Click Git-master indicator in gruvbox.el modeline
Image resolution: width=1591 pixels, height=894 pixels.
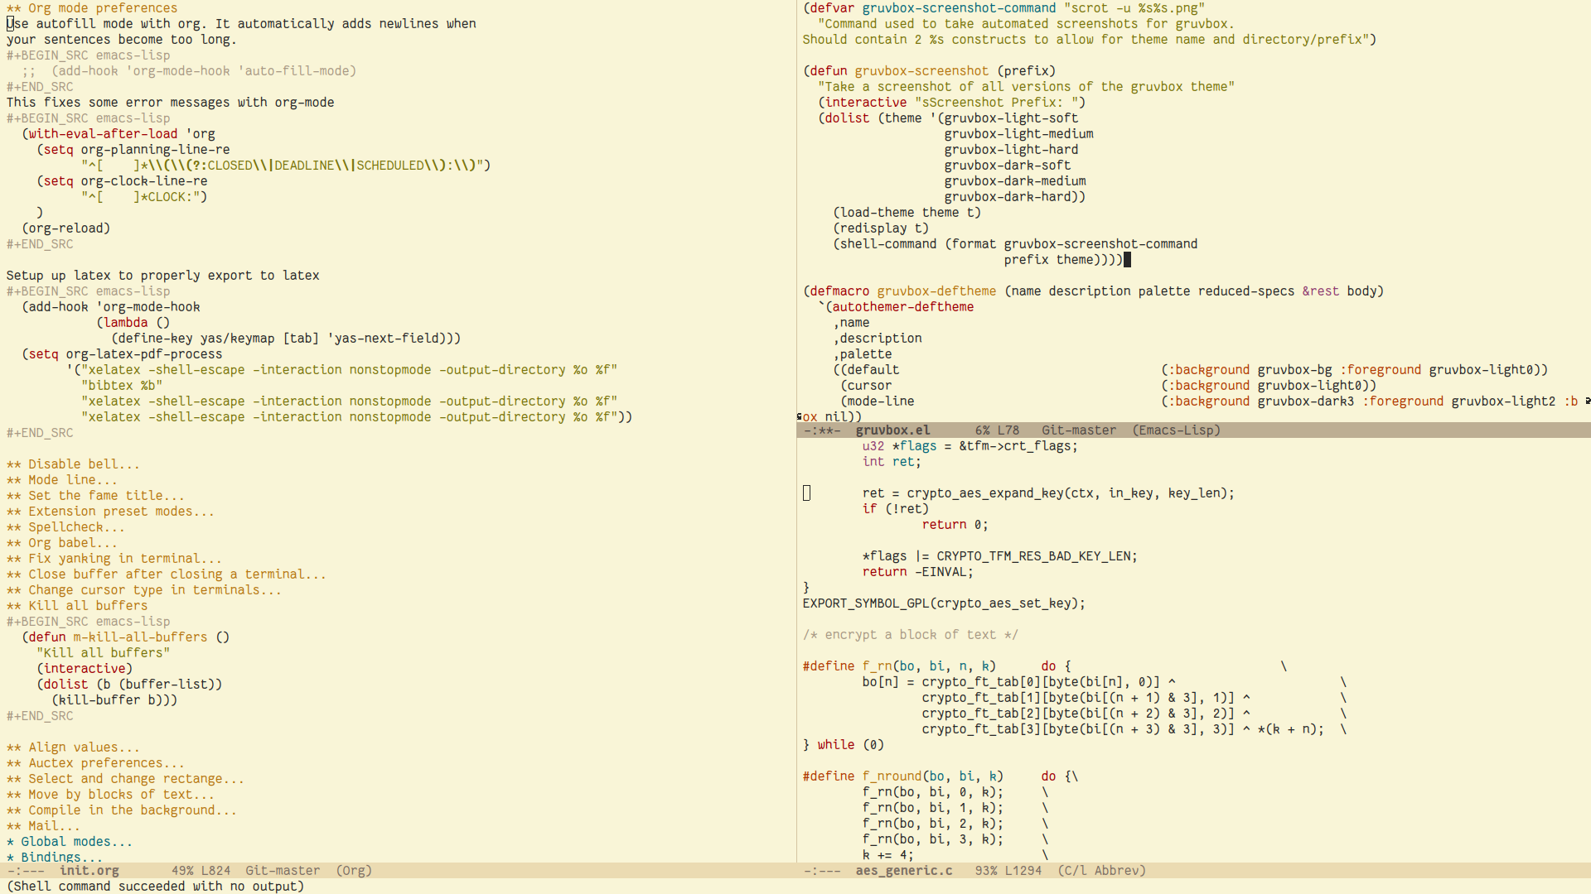pyautogui.click(x=1078, y=430)
